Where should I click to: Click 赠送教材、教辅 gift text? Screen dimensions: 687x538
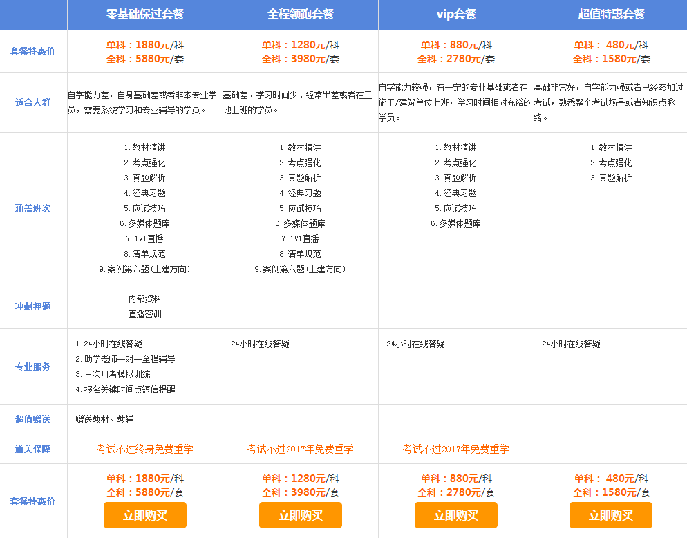pyautogui.click(x=105, y=419)
